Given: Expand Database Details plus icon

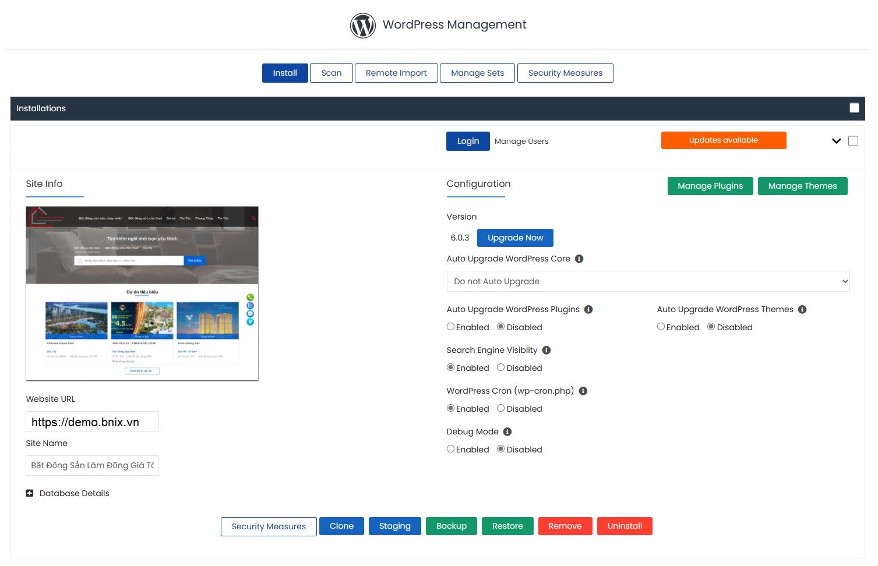Looking at the screenshot, I should coord(30,493).
